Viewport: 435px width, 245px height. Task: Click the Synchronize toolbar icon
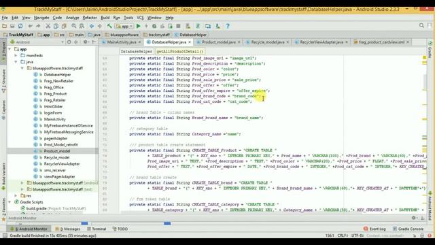[x=20, y=26]
